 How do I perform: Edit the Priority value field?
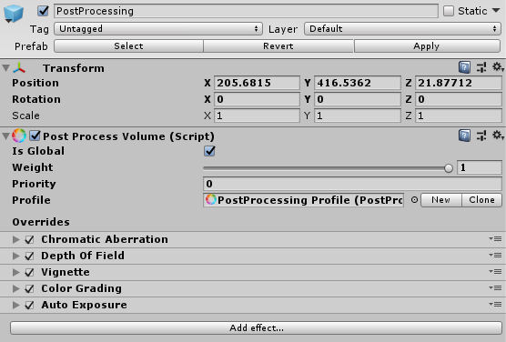[x=352, y=184]
